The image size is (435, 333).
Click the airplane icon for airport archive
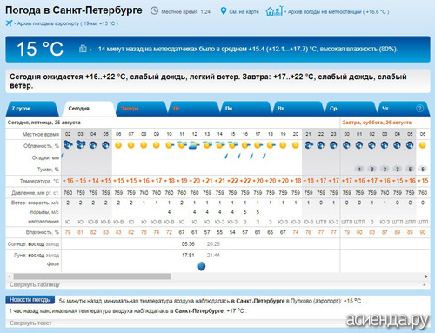pos(9,23)
